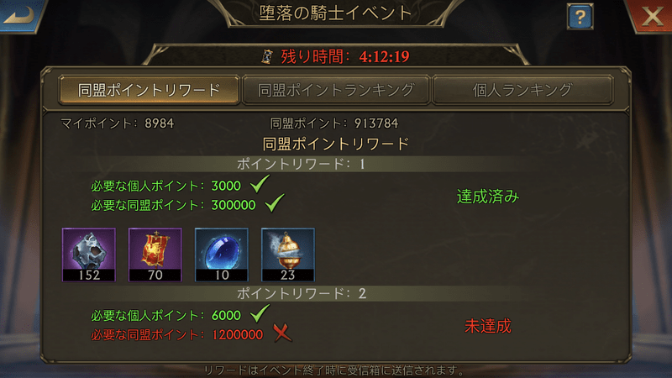This screenshot has height=378, width=672.
Task: Tap the hourglass icon beside 残り時間
Action: coord(267,56)
